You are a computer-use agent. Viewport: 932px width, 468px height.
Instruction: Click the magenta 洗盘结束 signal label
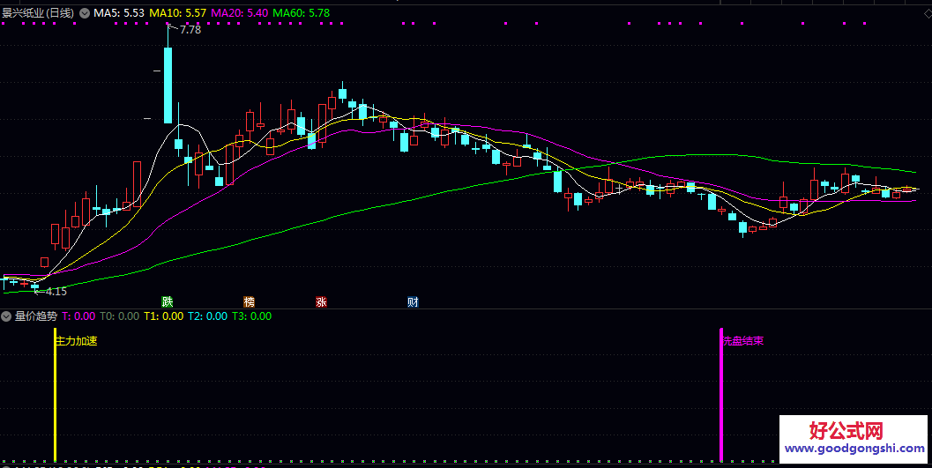(x=742, y=340)
